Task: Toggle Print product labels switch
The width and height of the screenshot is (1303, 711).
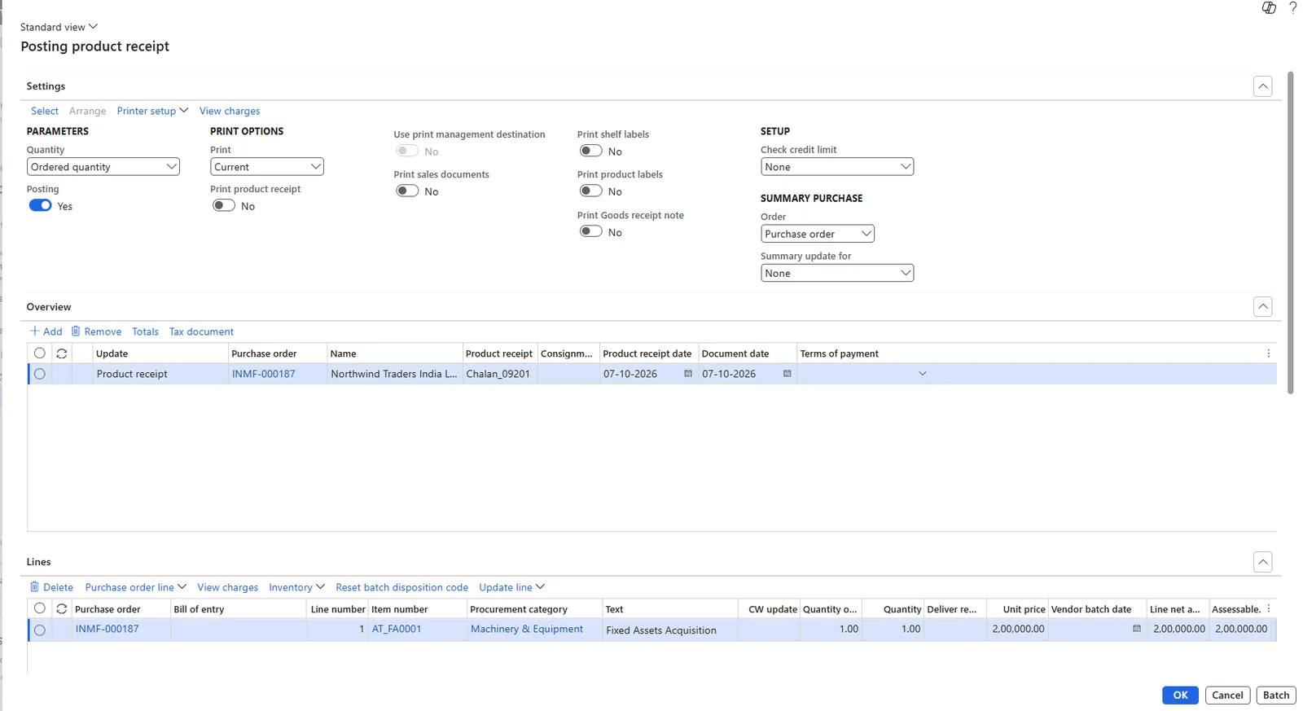Action: coord(590,191)
